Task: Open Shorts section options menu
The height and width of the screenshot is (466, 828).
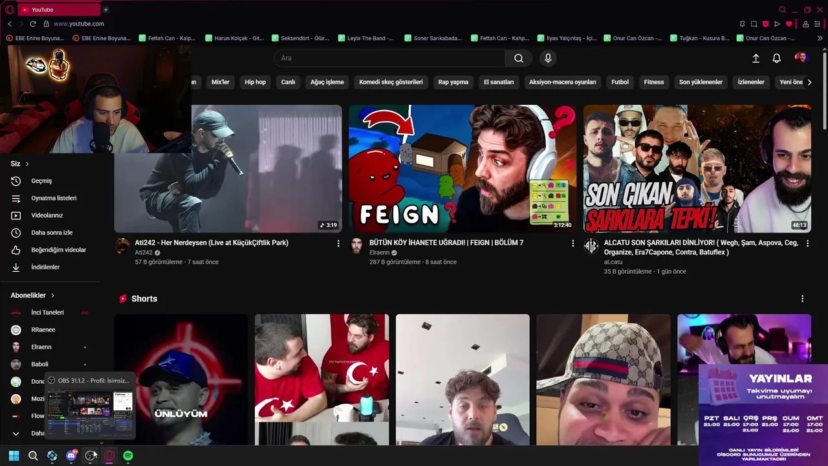Action: (802, 299)
